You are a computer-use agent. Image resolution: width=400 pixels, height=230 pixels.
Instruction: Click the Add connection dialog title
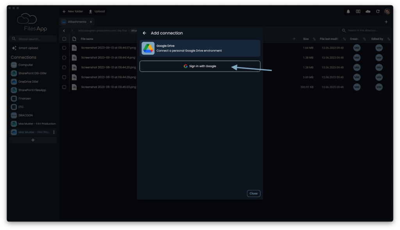[167, 33]
